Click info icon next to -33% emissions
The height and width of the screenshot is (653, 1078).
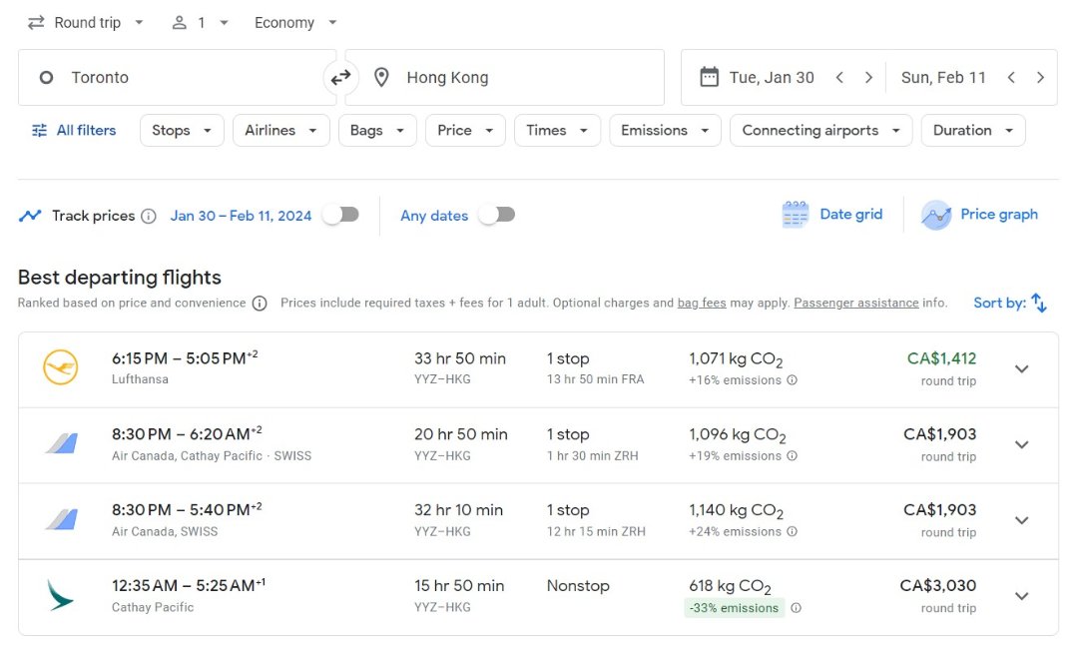point(796,608)
